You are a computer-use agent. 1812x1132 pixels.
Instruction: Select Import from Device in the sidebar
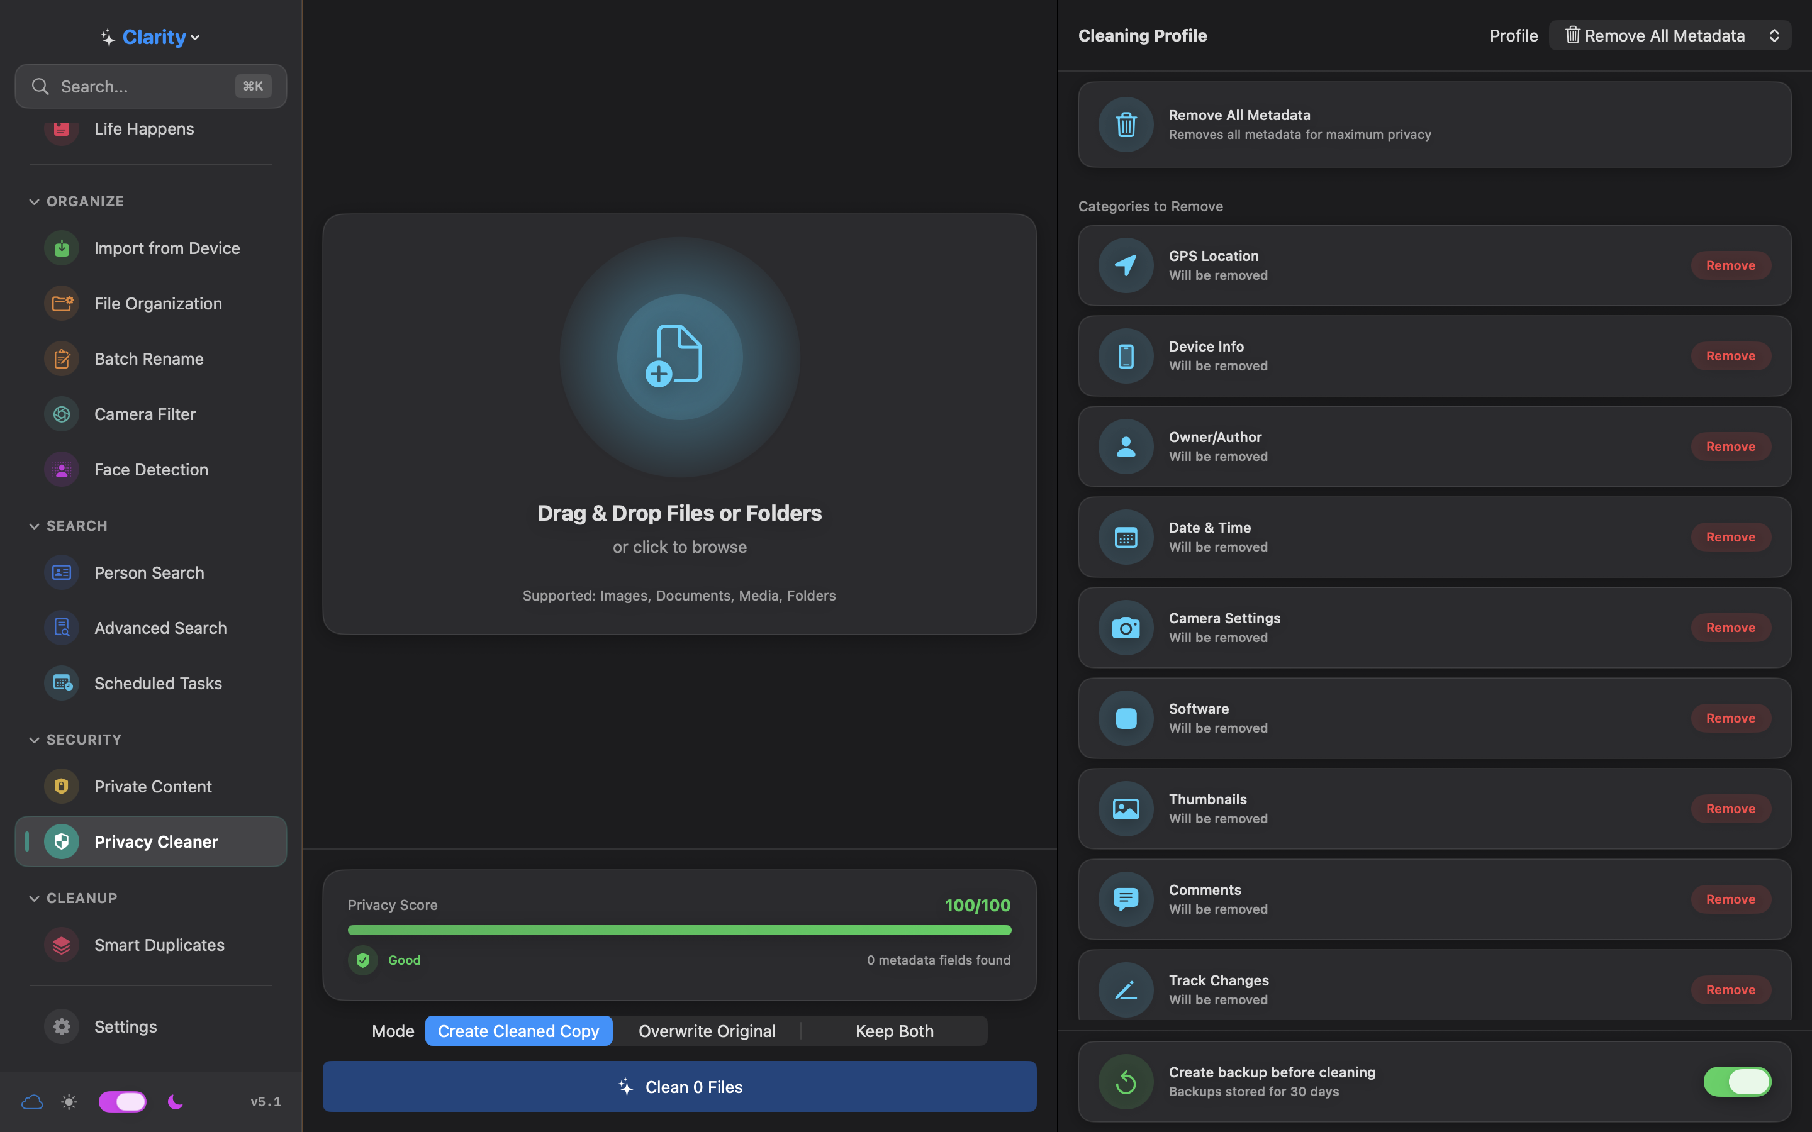(167, 248)
